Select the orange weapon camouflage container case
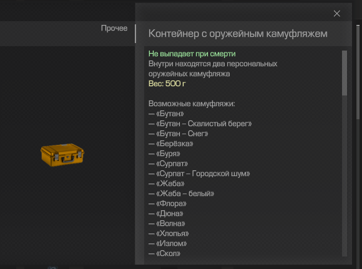The height and width of the screenshot is (269, 362). (62, 155)
